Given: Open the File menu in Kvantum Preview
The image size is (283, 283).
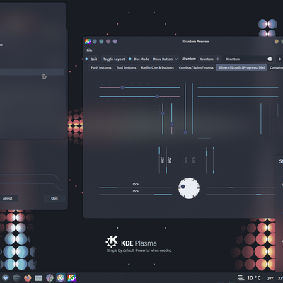Looking at the screenshot, I should pyautogui.click(x=89, y=50).
